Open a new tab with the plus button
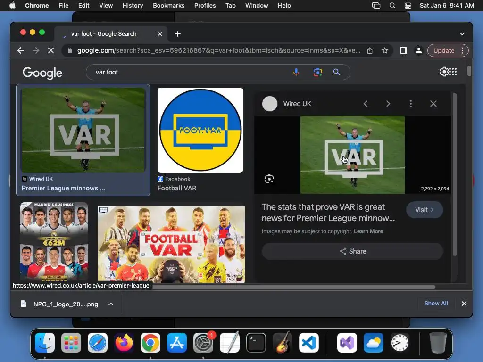The height and width of the screenshot is (362, 483). 178,34
